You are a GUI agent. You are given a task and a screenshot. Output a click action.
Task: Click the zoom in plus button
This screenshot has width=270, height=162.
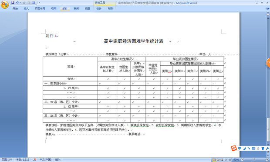point(267,160)
